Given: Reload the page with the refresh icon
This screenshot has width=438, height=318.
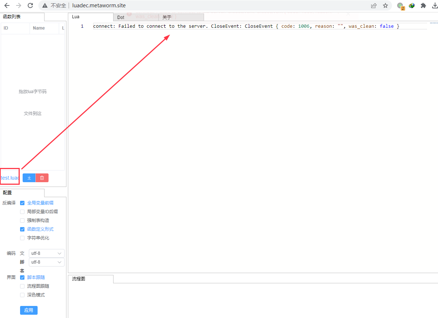Looking at the screenshot, I should pos(30,5).
